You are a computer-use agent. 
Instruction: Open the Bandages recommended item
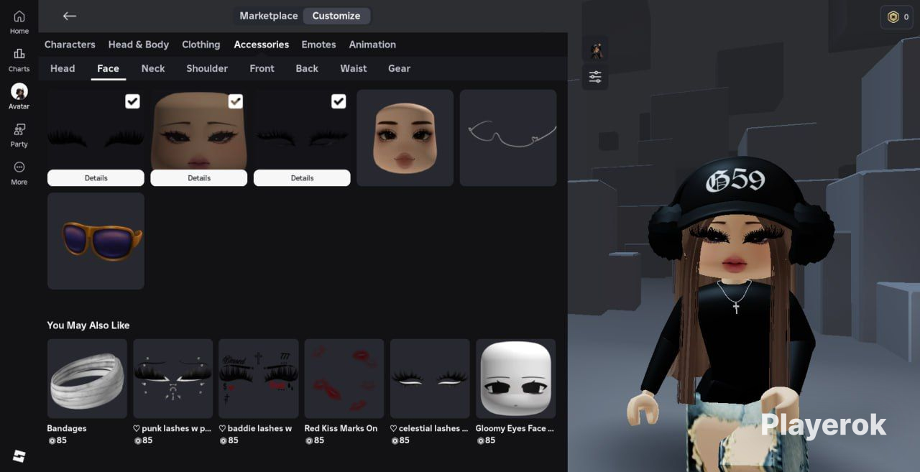[x=87, y=379]
